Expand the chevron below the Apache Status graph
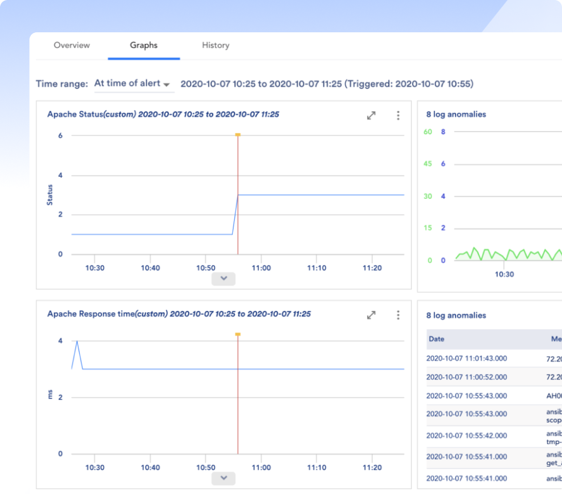 [x=223, y=279]
